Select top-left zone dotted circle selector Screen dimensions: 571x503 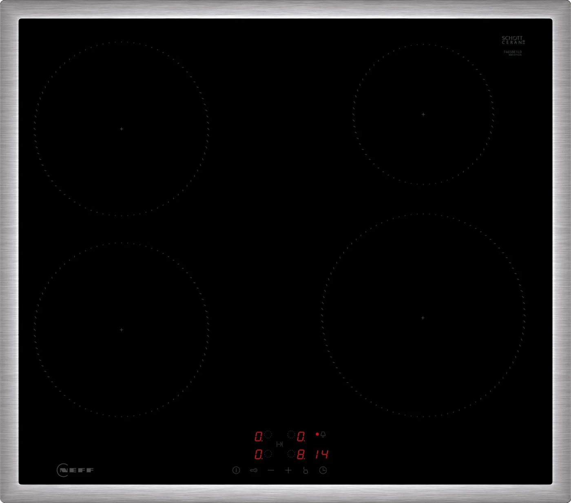pos(268,434)
